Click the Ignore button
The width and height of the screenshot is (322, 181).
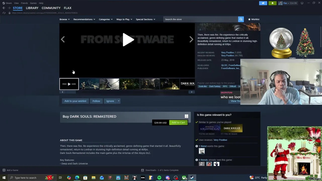pyautogui.click(x=110, y=101)
